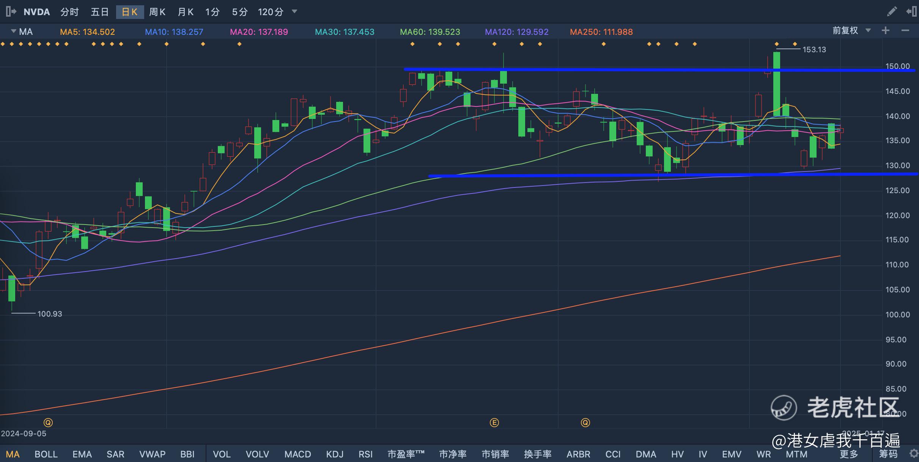Show the IV indicator
919x462 pixels.
click(703, 454)
